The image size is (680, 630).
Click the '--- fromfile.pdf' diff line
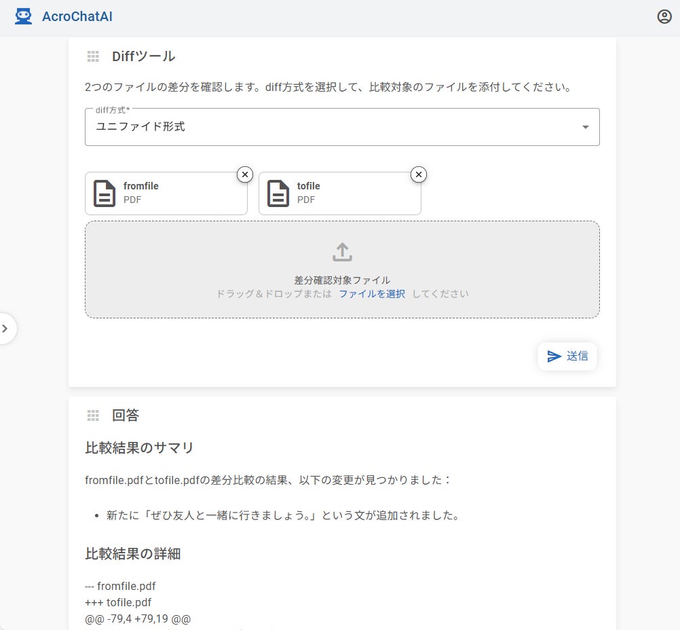coord(120,586)
